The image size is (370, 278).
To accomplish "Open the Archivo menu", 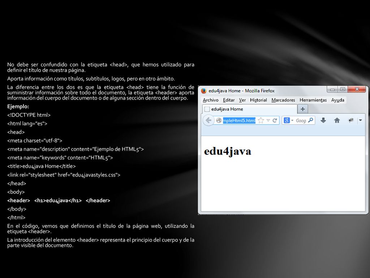I will coord(211,100).
